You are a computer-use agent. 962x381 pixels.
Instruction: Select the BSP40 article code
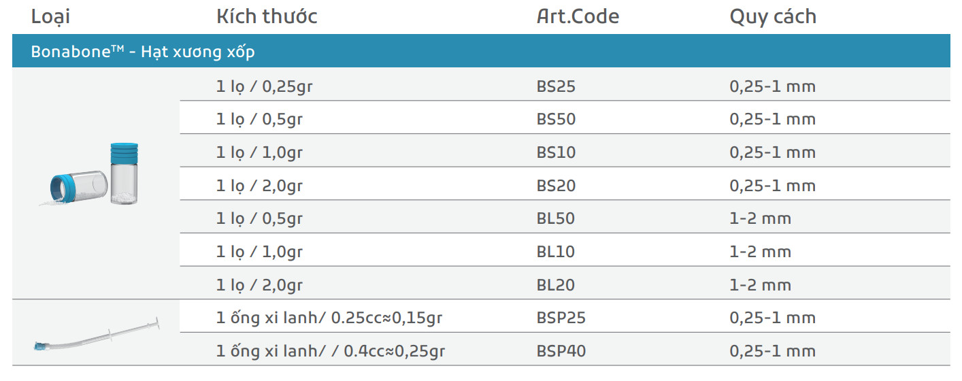[561, 351]
